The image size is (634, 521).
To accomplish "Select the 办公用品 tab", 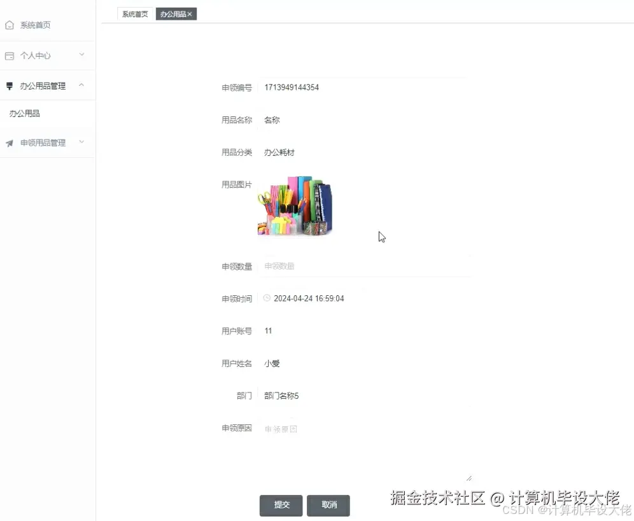I will point(172,13).
